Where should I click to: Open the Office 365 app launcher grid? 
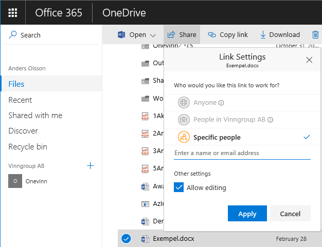tap(13, 13)
